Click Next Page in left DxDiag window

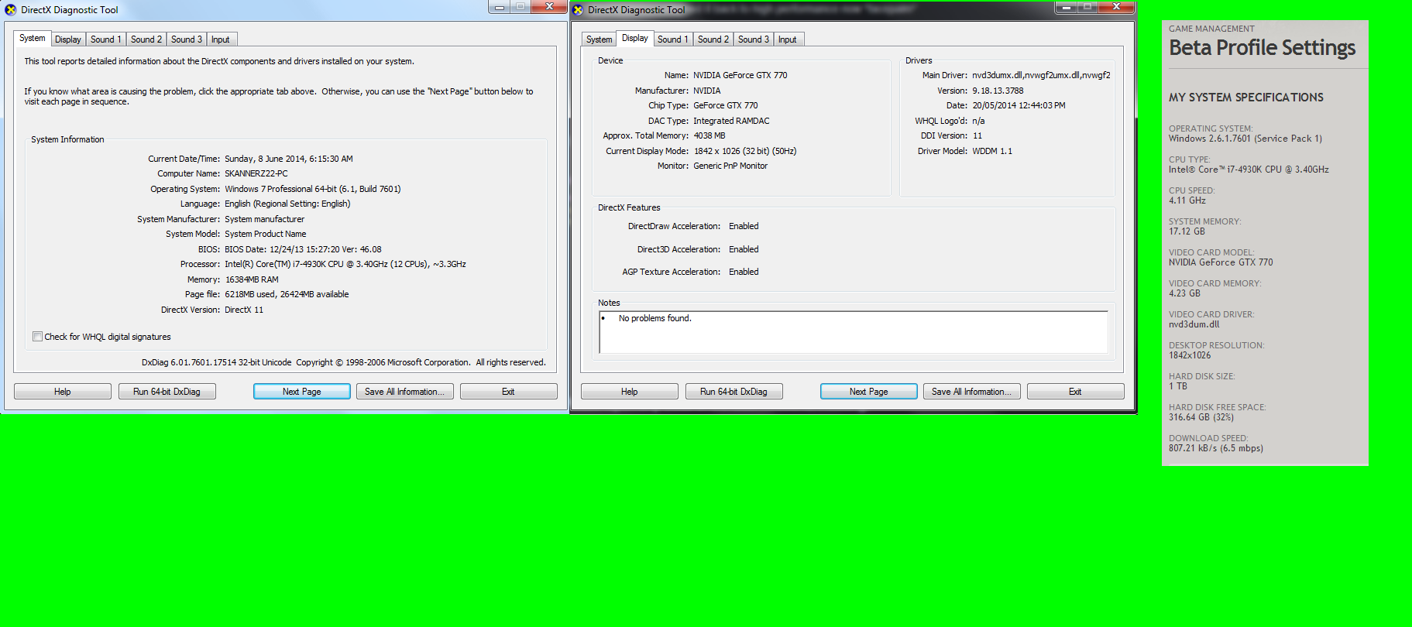pos(302,392)
